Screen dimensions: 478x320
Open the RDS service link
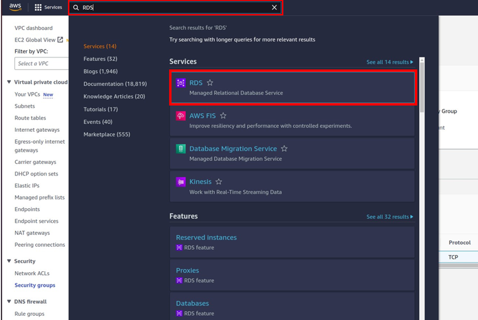[x=196, y=82]
